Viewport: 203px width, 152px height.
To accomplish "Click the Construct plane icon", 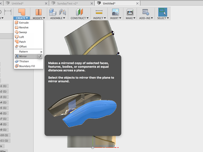I will [x=80, y=12].
